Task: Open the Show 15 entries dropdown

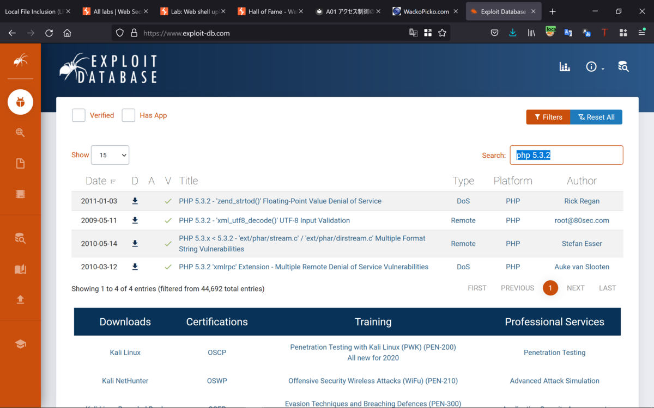Action: coord(110,155)
